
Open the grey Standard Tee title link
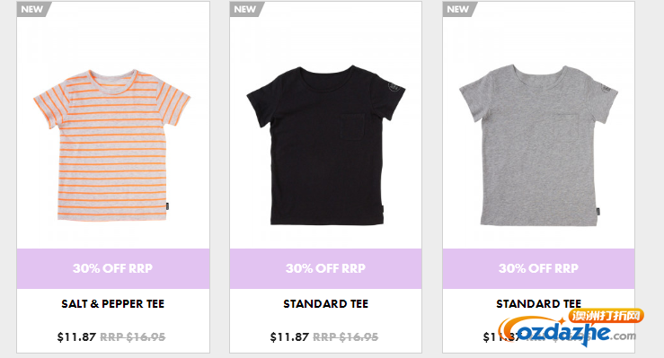(x=538, y=304)
